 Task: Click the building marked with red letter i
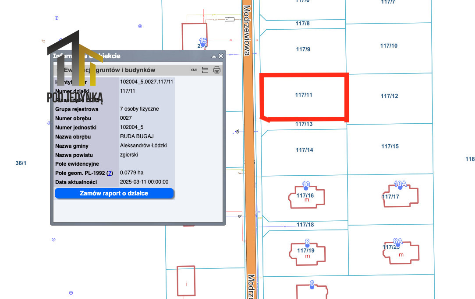click(186, 281)
